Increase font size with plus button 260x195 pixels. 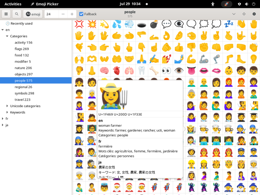(72, 14)
